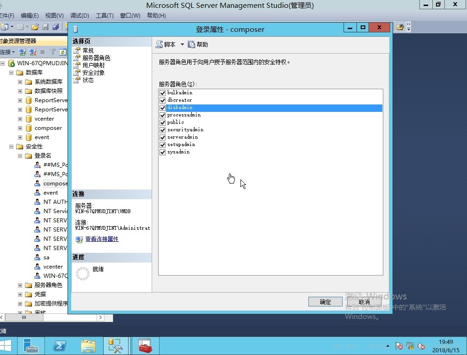Open the 连接 dropdown in Object Explorer
The width and height of the screenshot is (467, 355).
pos(7,52)
